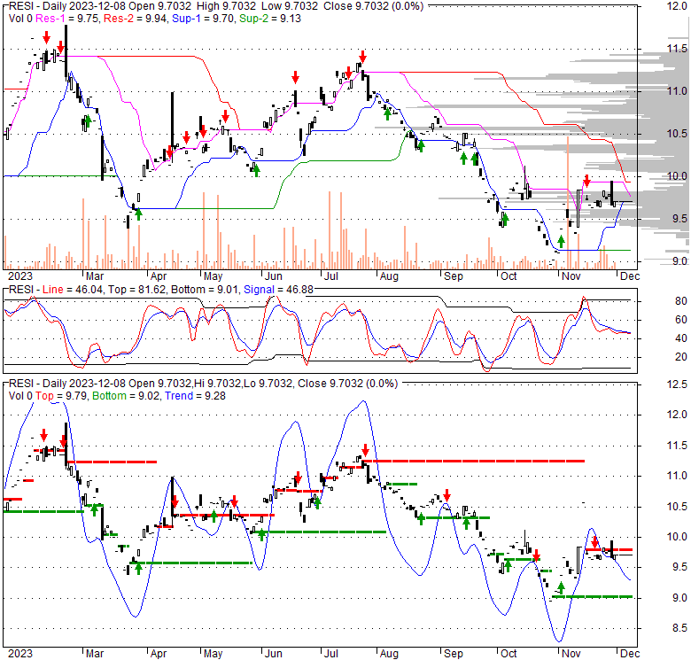Viewport: 691px width, 660px height.
Task: Click the Apr label on upper chart's date axis
Action: tap(159, 276)
